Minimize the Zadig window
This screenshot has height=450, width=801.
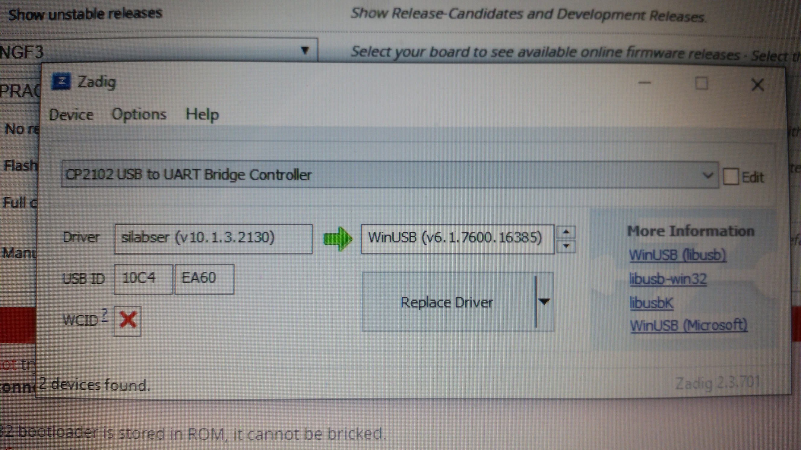tap(644, 83)
